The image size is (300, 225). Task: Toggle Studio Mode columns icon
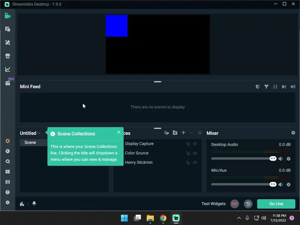[x=7, y=182]
